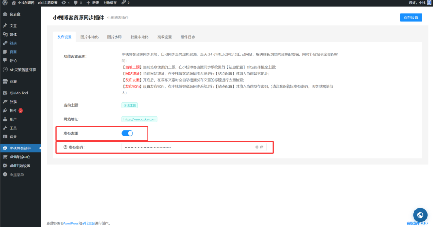Click the 功能设置说明 label

click(75, 56)
